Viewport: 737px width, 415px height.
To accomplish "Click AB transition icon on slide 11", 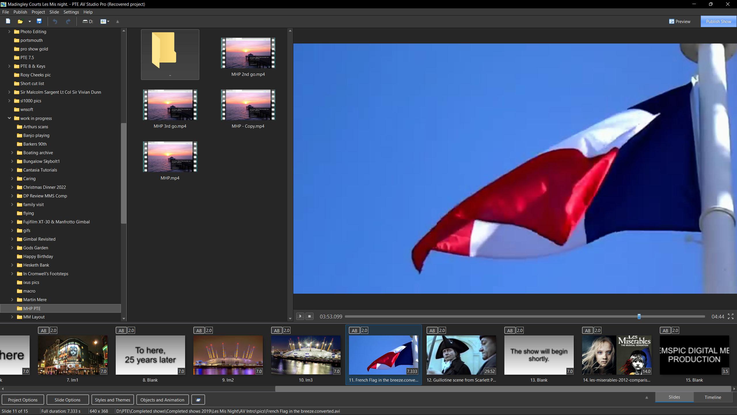I will point(354,331).
